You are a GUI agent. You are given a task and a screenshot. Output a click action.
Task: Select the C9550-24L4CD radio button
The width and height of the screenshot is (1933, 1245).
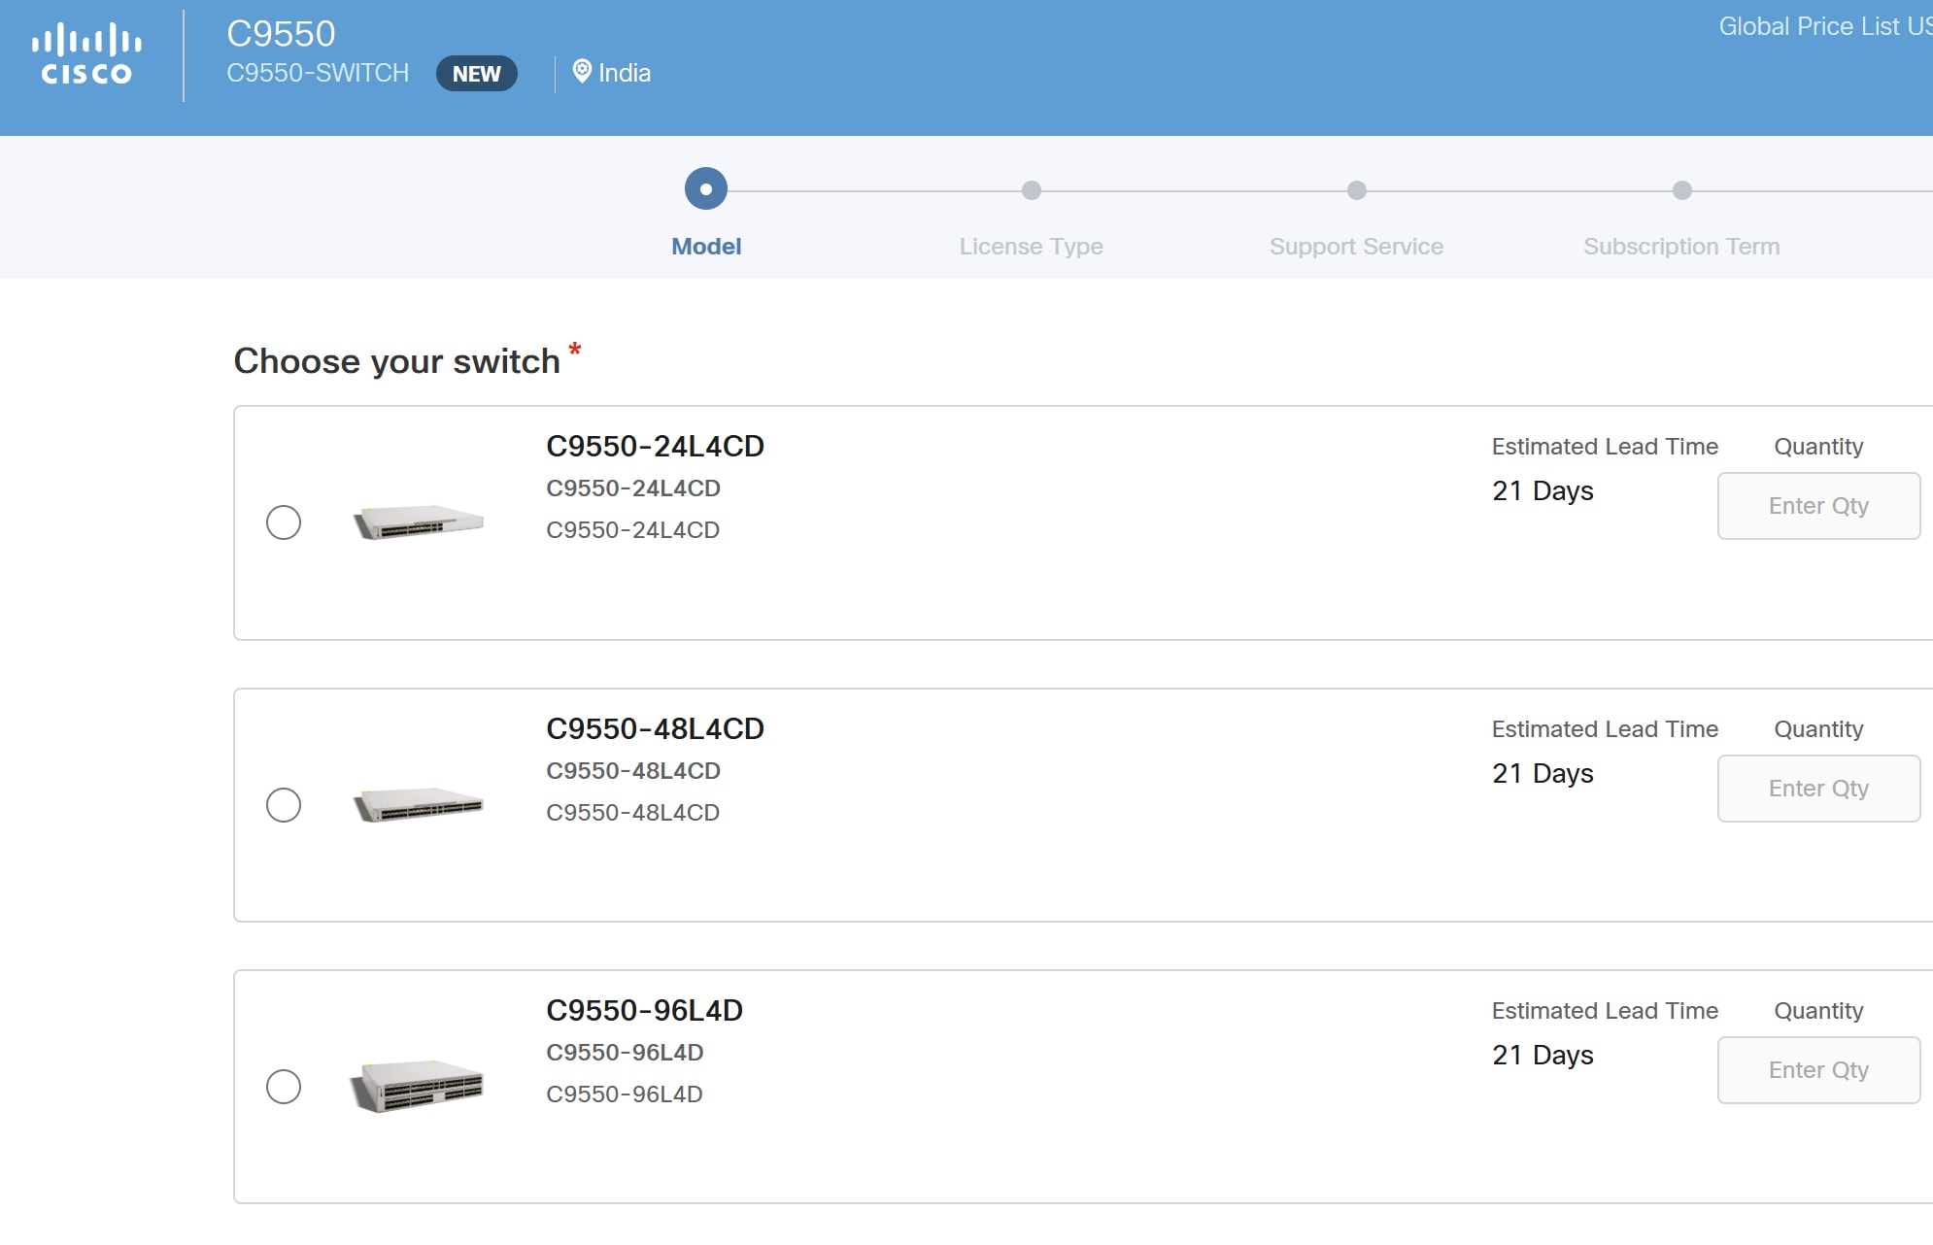284,522
